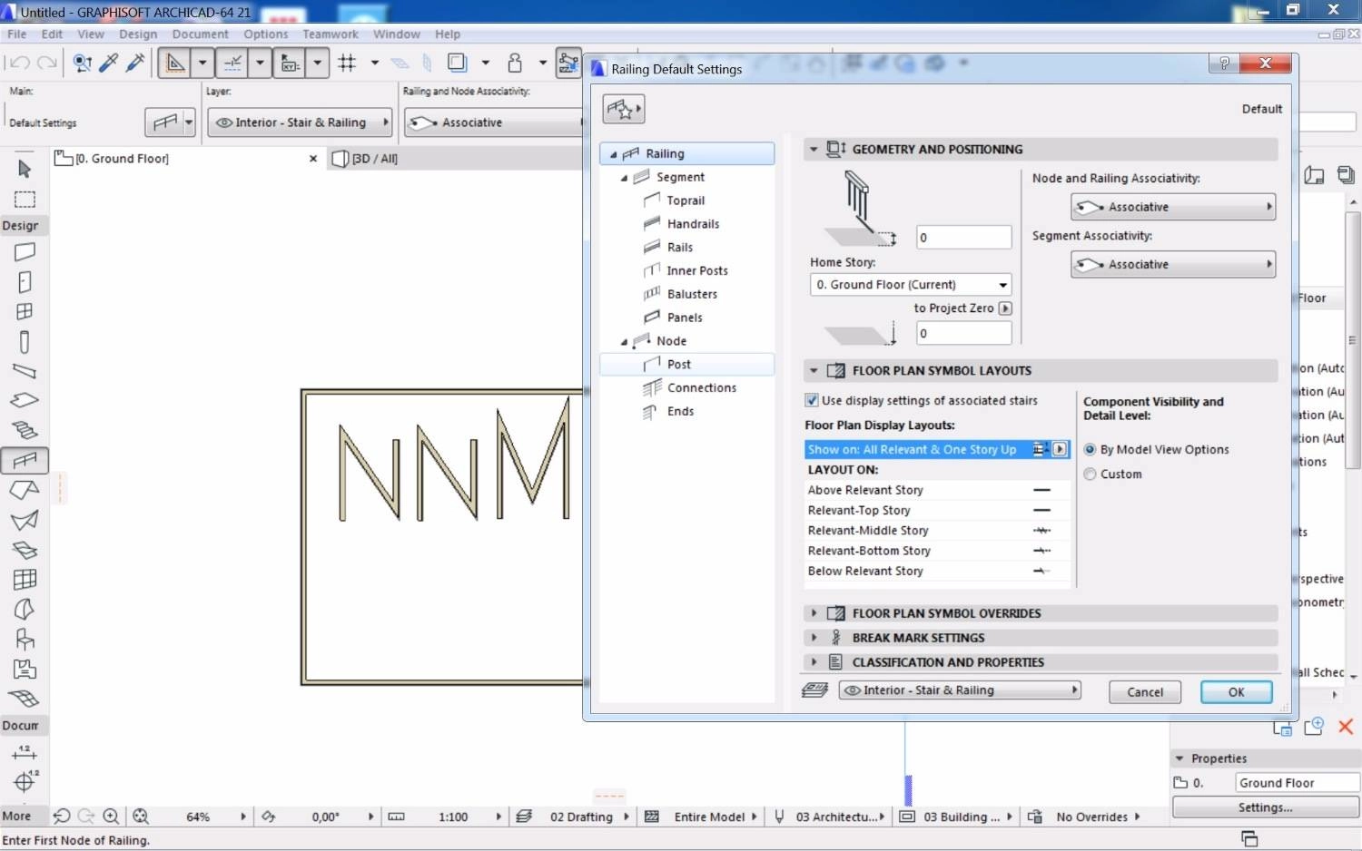This screenshot has width=1362, height=851.
Task: Open Node and Railing Associativity dropdown
Action: [x=1173, y=207]
